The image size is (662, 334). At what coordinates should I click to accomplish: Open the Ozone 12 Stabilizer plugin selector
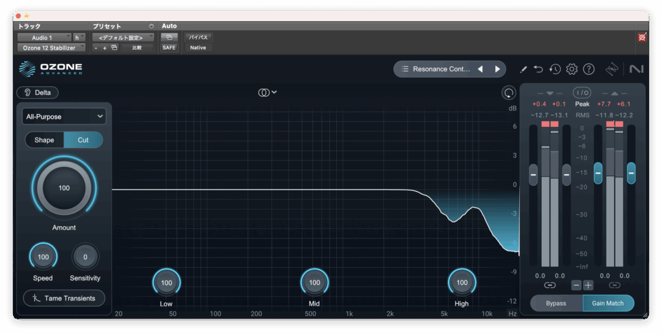[50, 48]
